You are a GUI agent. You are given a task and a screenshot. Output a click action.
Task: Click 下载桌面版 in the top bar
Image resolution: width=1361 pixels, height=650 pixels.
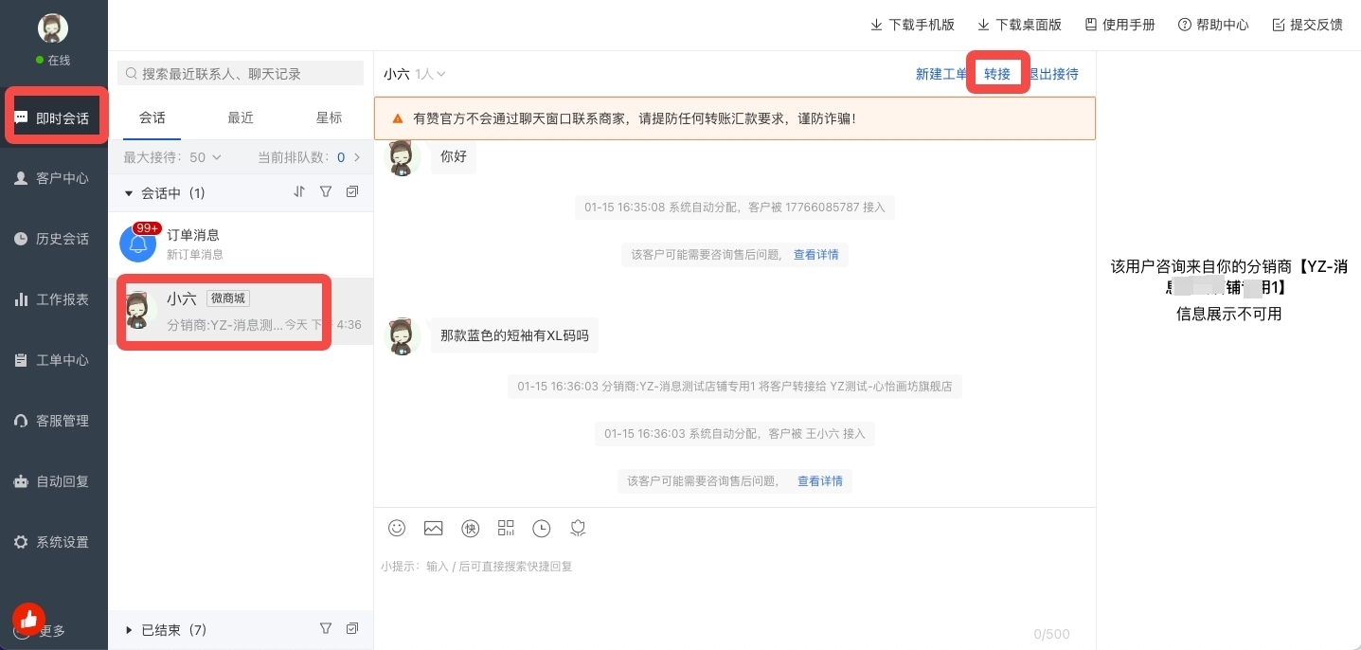coord(1019,25)
